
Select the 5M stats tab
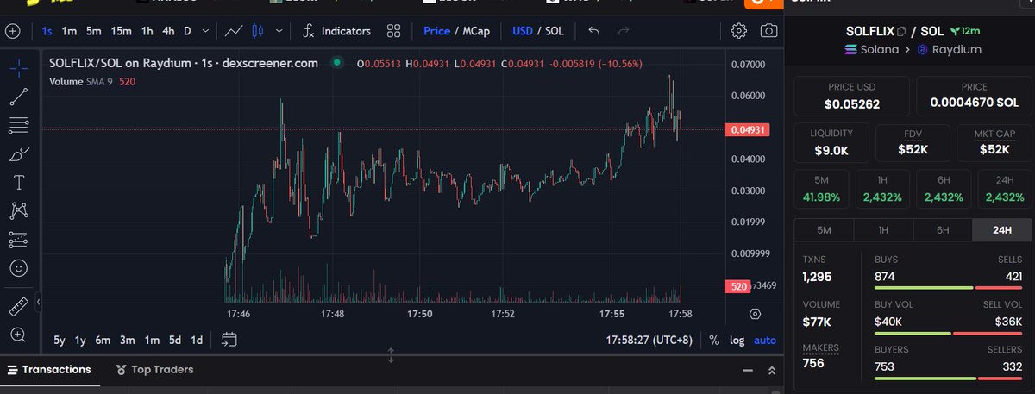point(824,230)
